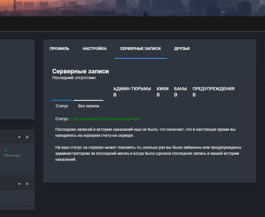This screenshot has height=217, width=265.
Task: Click the green good-reputation status text
Action: coord(104,119)
